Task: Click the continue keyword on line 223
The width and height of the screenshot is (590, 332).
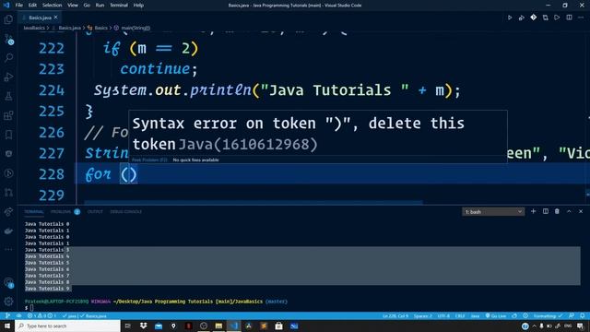Action: [155, 69]
